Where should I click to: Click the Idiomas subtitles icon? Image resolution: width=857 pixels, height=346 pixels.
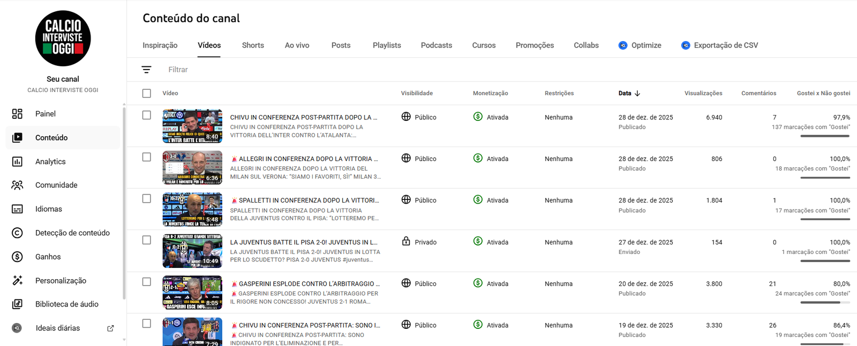tap(17, 209)
